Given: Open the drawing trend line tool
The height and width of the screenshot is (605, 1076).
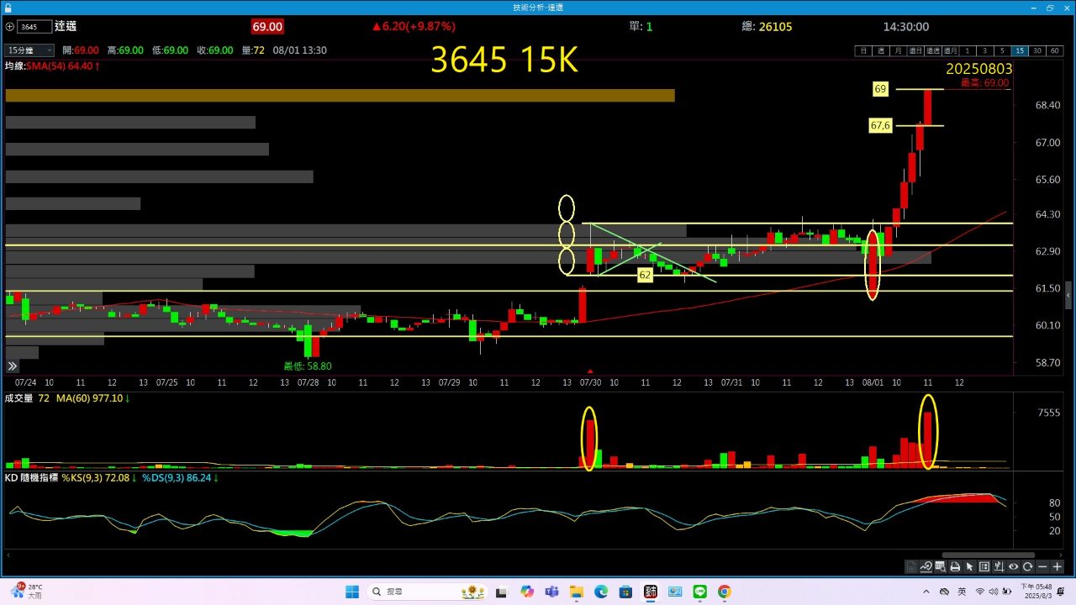Looking at the screenshot, I should coord(926,566).
